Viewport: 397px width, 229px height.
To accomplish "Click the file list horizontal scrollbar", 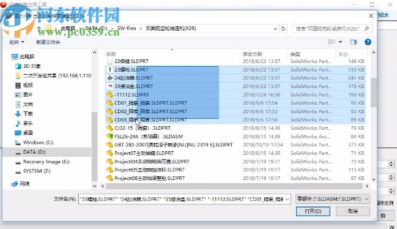I will (x=234, y=186).
